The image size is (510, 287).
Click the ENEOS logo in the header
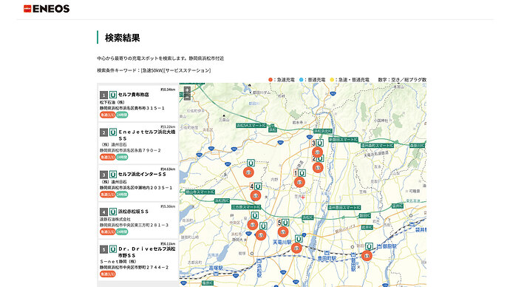(x=47, y=9)
